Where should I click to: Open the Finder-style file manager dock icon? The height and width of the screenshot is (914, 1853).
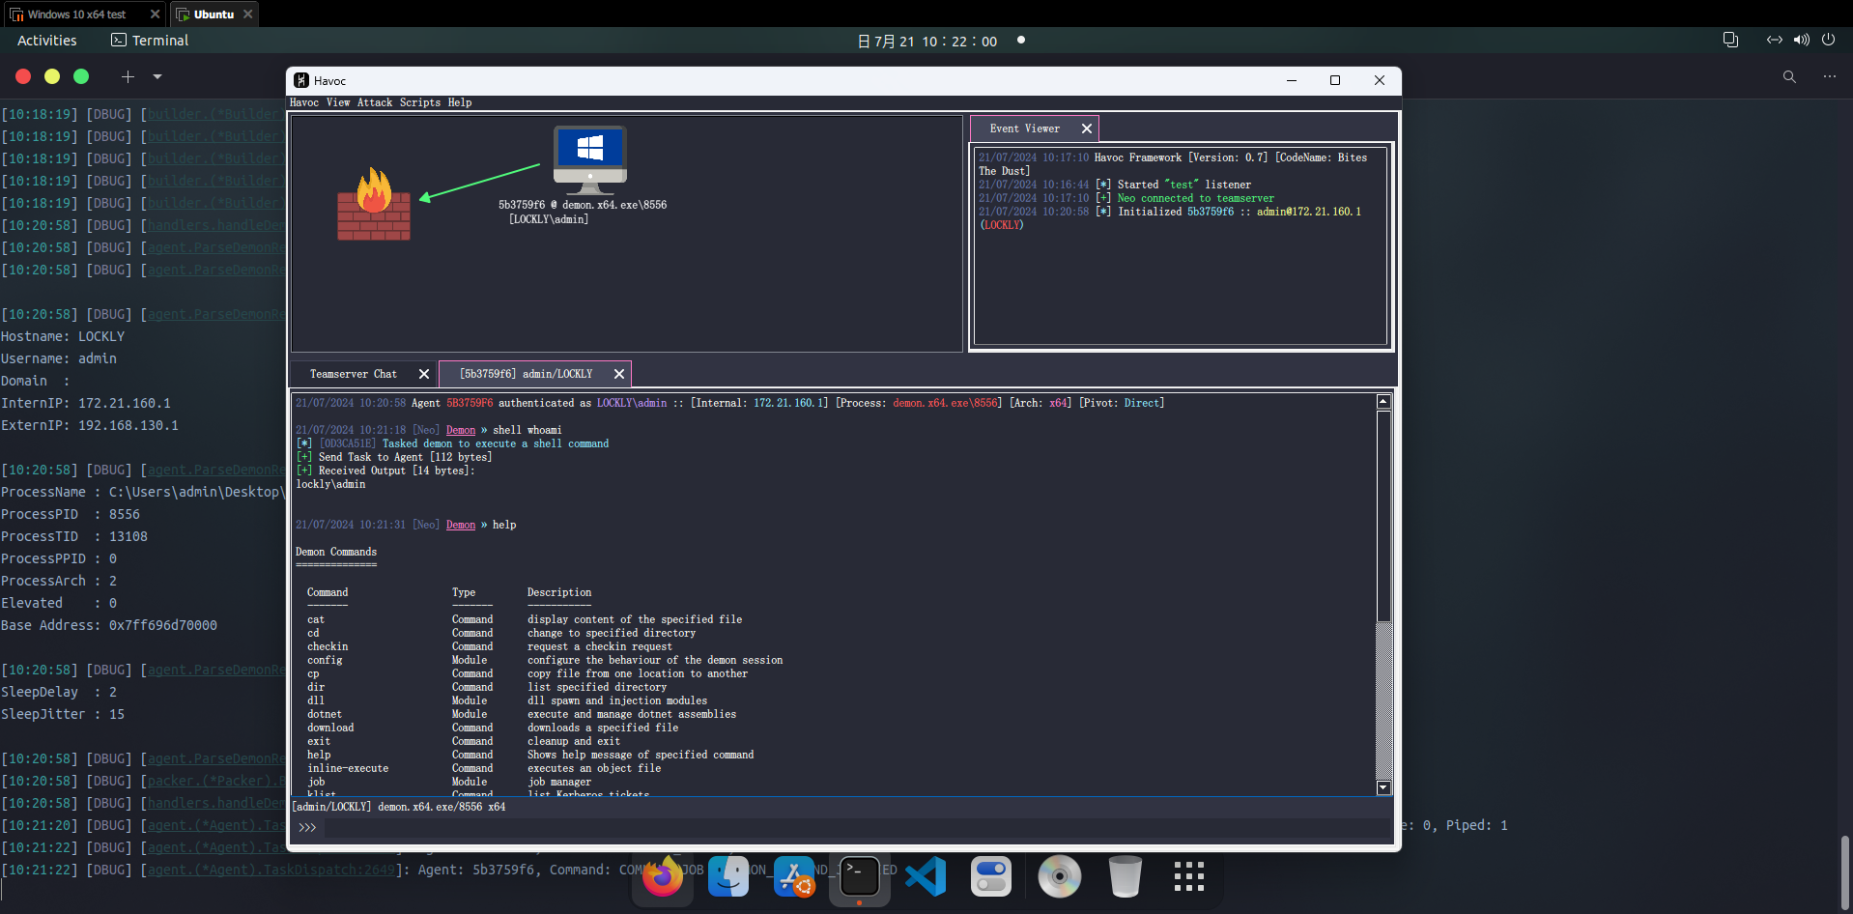(x=728, y=877)
